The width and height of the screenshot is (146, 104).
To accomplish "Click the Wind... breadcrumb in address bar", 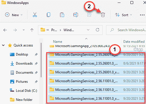I will point(69,30).
